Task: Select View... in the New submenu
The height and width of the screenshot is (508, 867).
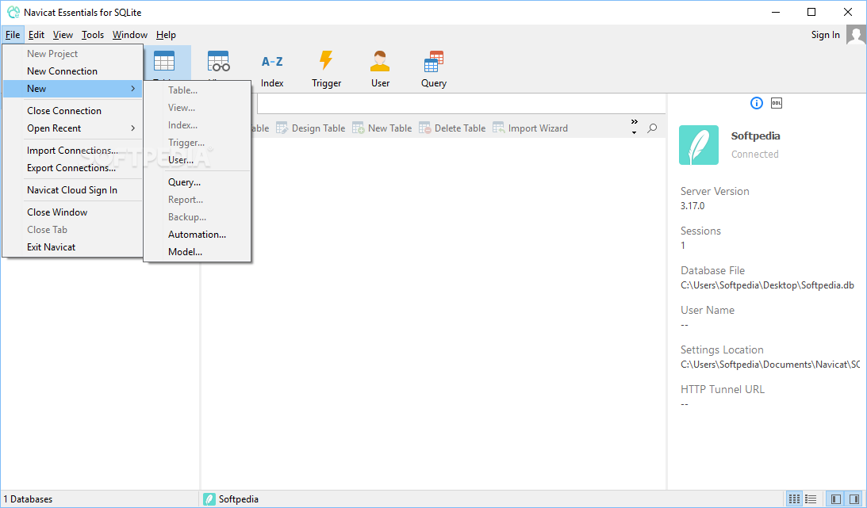Action: click(198, 108)
